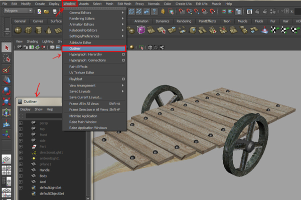Open the Polygons menu set dropdown
Image resolution: width=301 pixels, height=200 pixels.
pyautogui.click(x=18, y=10)
